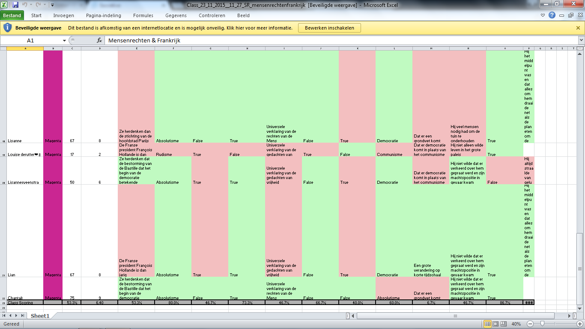Click the Gereed status bar indicator

pos(11,324)
